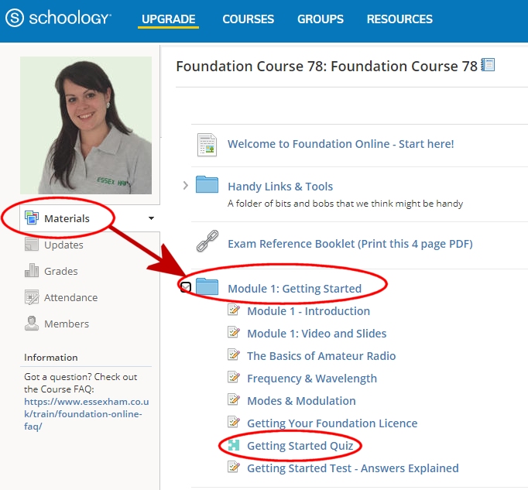Open the Handy Links & Tools folder link

[280, 187]
